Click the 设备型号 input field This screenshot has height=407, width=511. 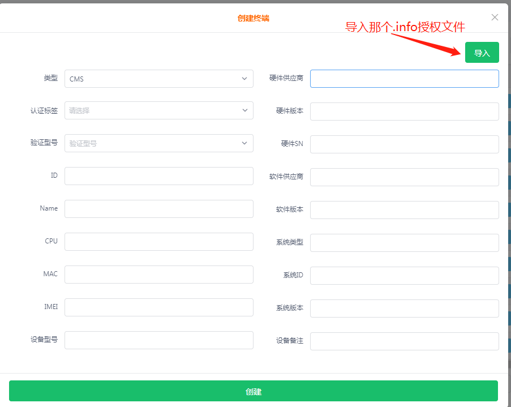[158, 340]
